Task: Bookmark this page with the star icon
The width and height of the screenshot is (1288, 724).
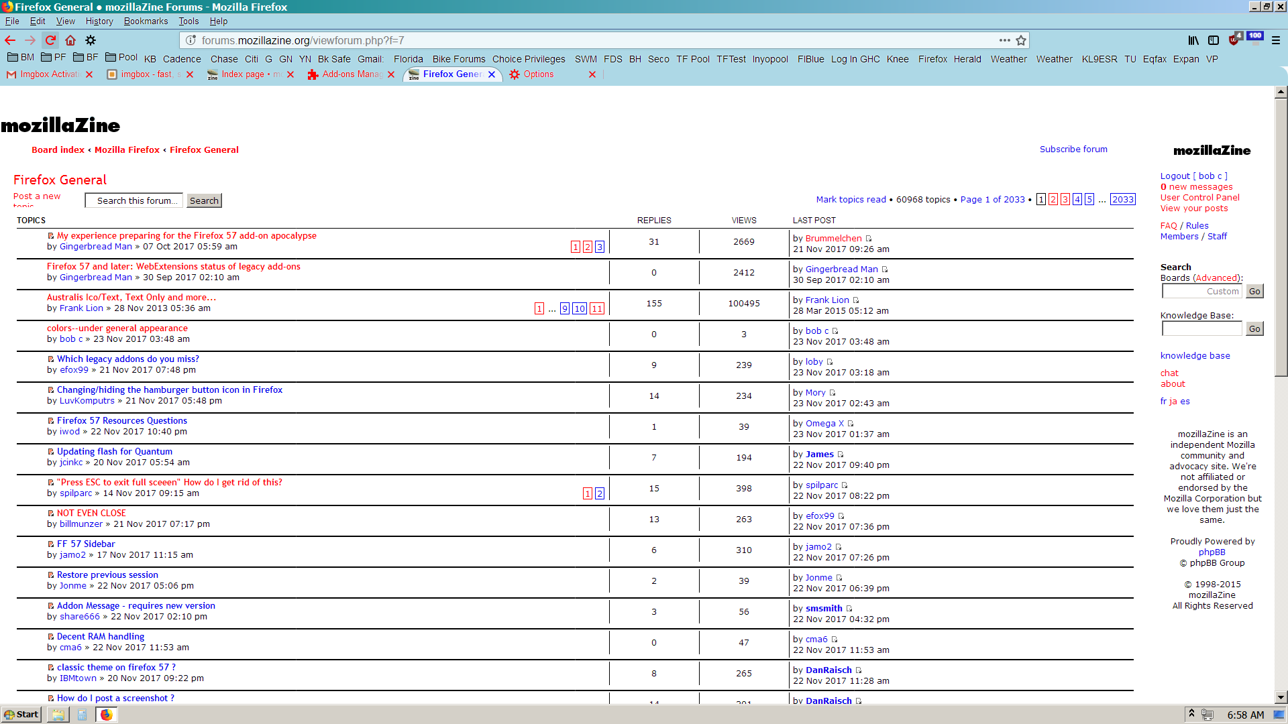Action: pyautogui.click(x=1021, y=40)
